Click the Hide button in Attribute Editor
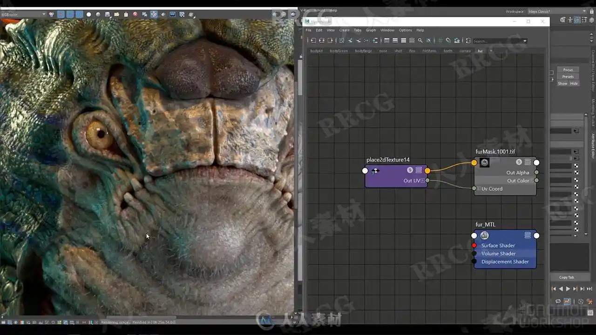The image size is (596, 335). point(574,84)
